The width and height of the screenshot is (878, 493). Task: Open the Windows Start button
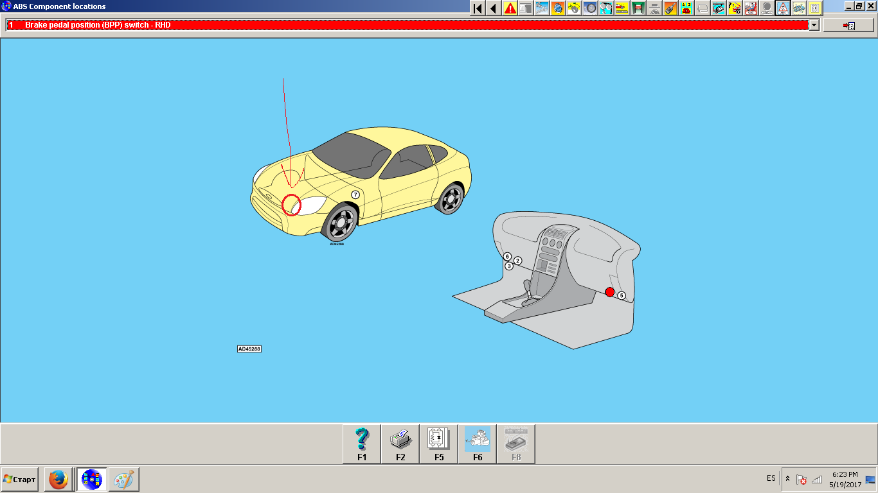point(20,480)
